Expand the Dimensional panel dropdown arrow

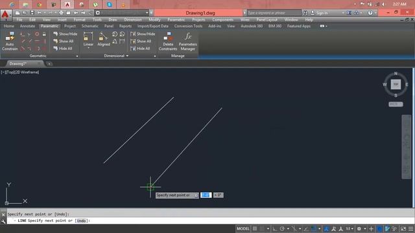pos(127,56)
